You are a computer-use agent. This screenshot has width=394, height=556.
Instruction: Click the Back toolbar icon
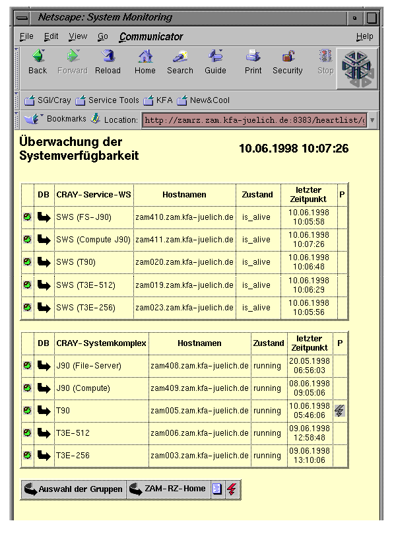(38, 61)
